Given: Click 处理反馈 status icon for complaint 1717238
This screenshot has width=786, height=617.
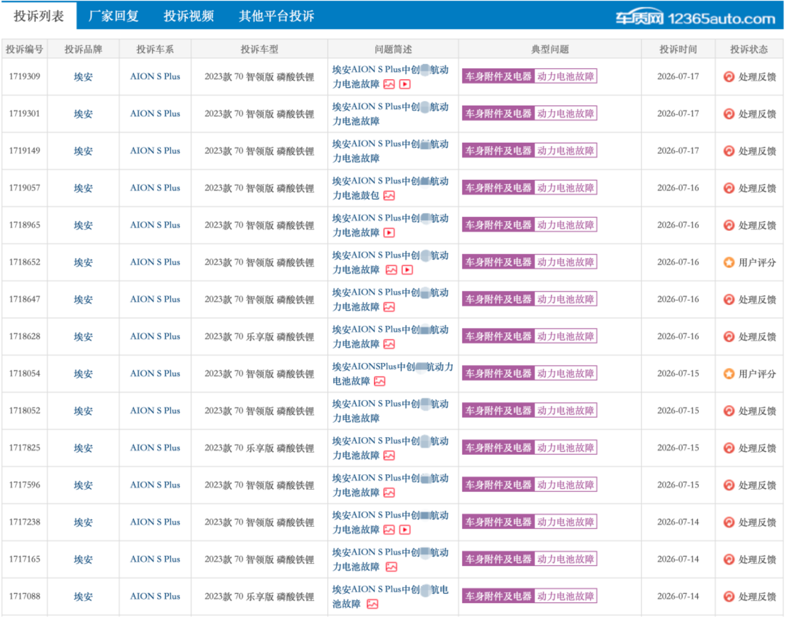Looking at the screenshot, I should point(729,523).
